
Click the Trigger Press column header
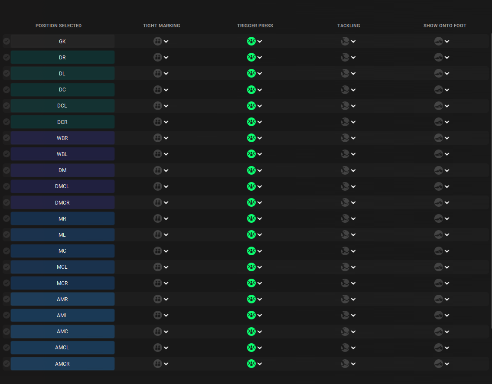tap(255, 26)
